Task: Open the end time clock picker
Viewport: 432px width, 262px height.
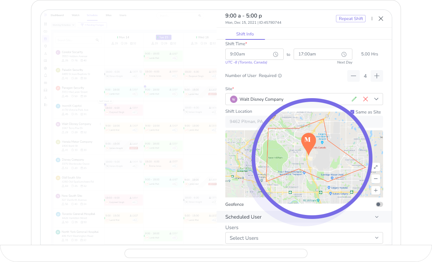Action: (344, 54)
